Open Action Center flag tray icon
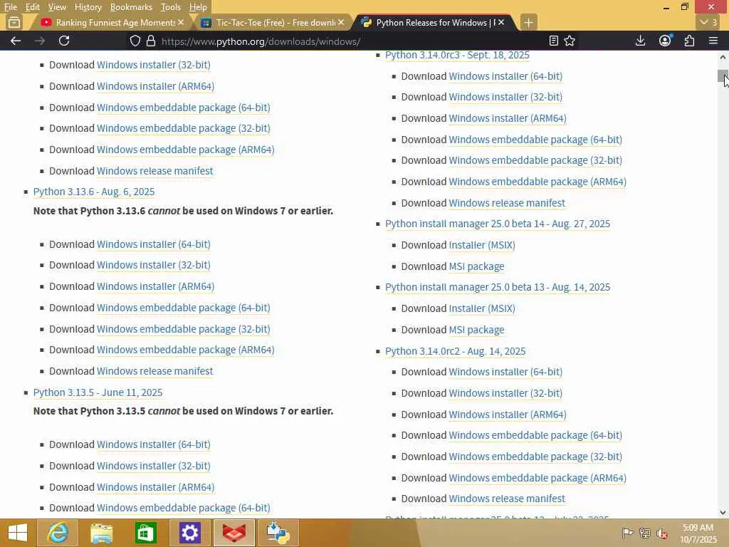The image size is (729, 547). [x=627, y=533]
